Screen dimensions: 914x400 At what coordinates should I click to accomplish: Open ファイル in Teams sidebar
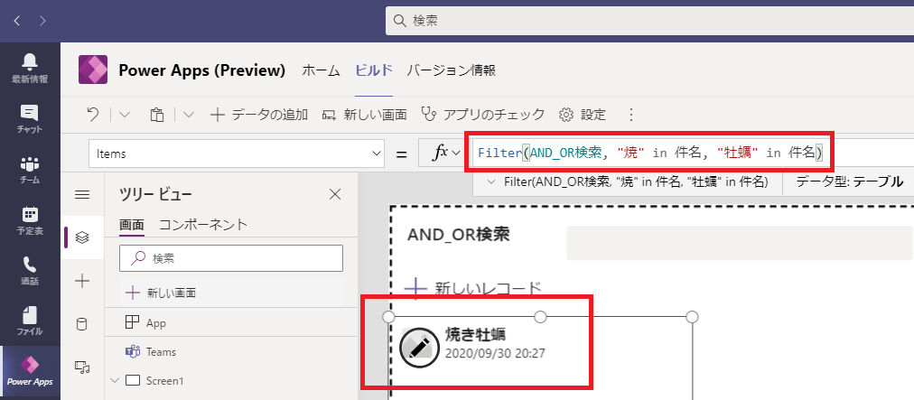(30, 321)
